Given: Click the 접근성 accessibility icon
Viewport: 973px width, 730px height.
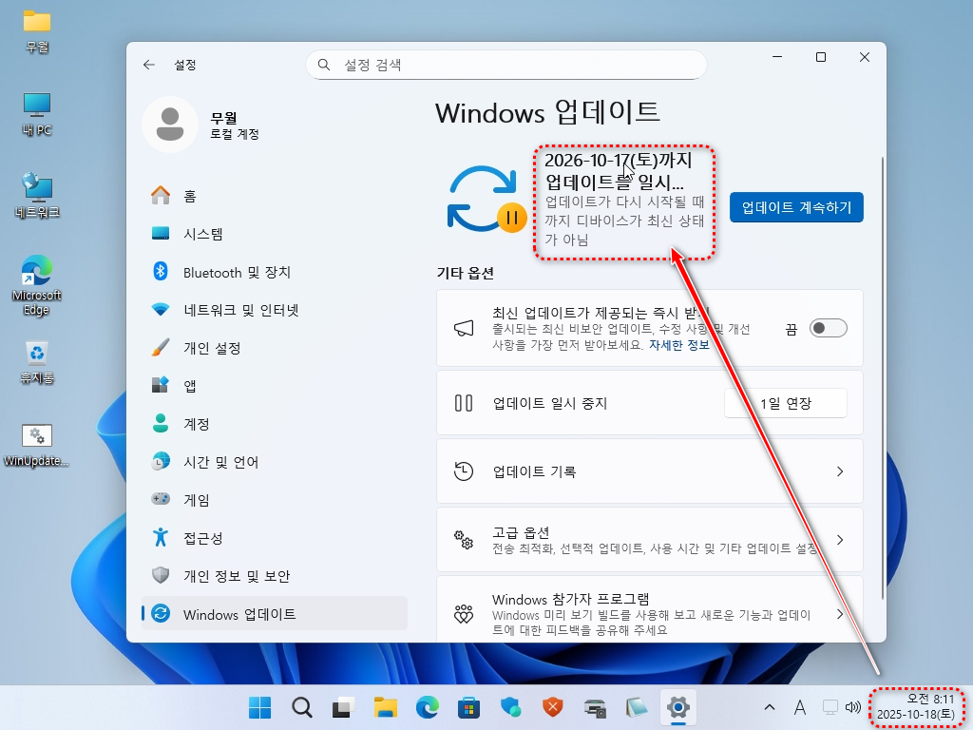Looking at the screenshot, I should tap(161, 538).
